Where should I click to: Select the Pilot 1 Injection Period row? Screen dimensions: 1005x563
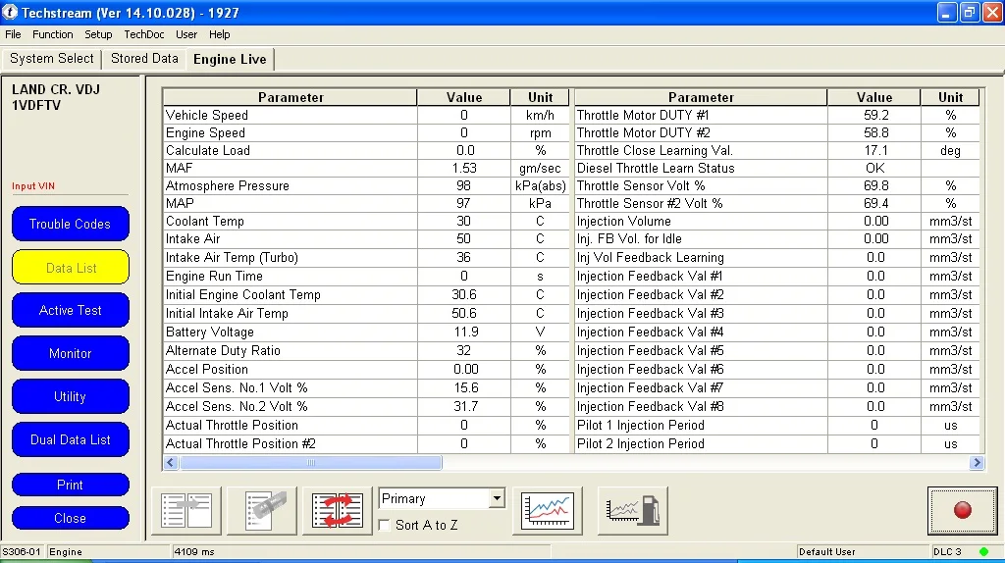[x=777, y=425]
